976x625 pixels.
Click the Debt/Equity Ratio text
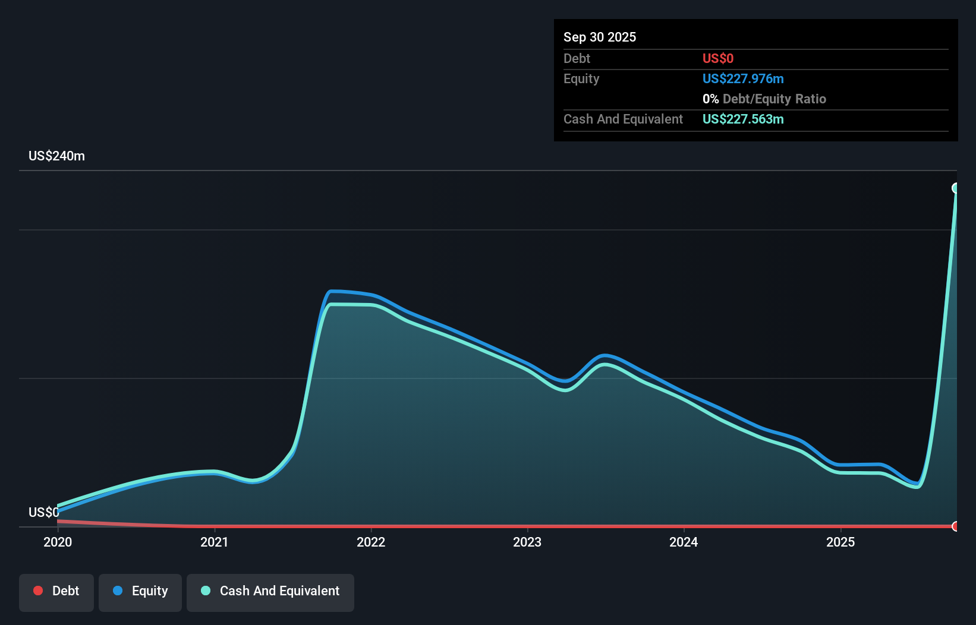point(774,99)
